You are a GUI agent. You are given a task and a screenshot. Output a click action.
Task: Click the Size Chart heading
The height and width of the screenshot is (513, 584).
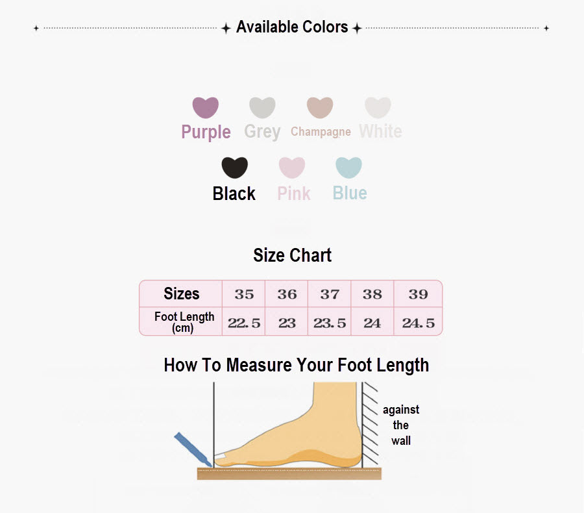click(292, 255)
